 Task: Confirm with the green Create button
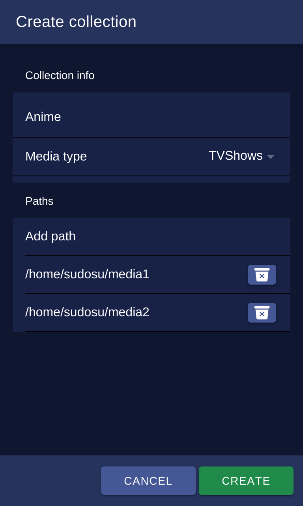point(246,481)
